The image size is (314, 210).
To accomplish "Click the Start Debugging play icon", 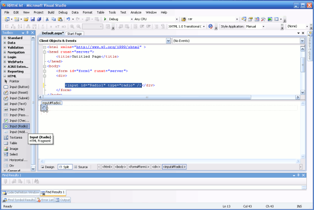I will click(105, 19).
